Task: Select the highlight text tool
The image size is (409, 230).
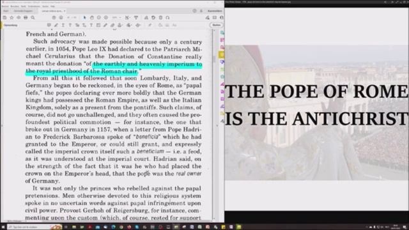Action: click(56, 25)
